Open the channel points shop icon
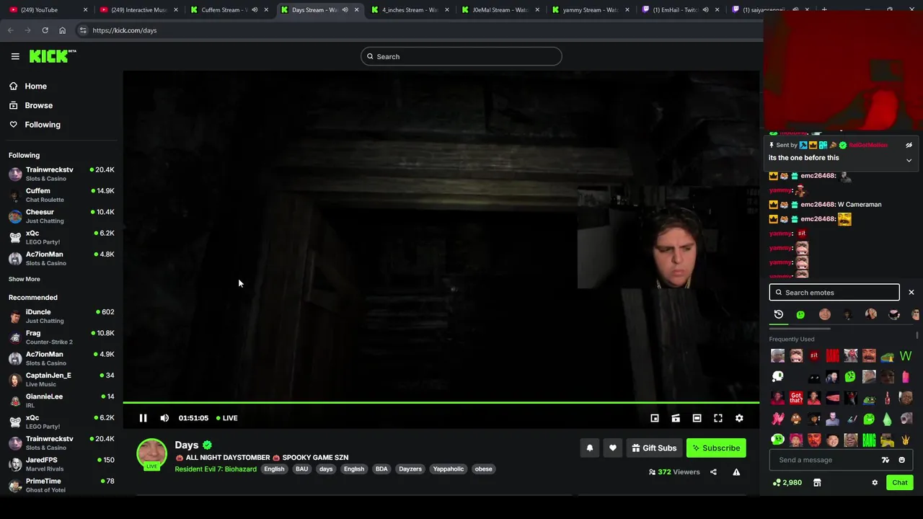 817,483
